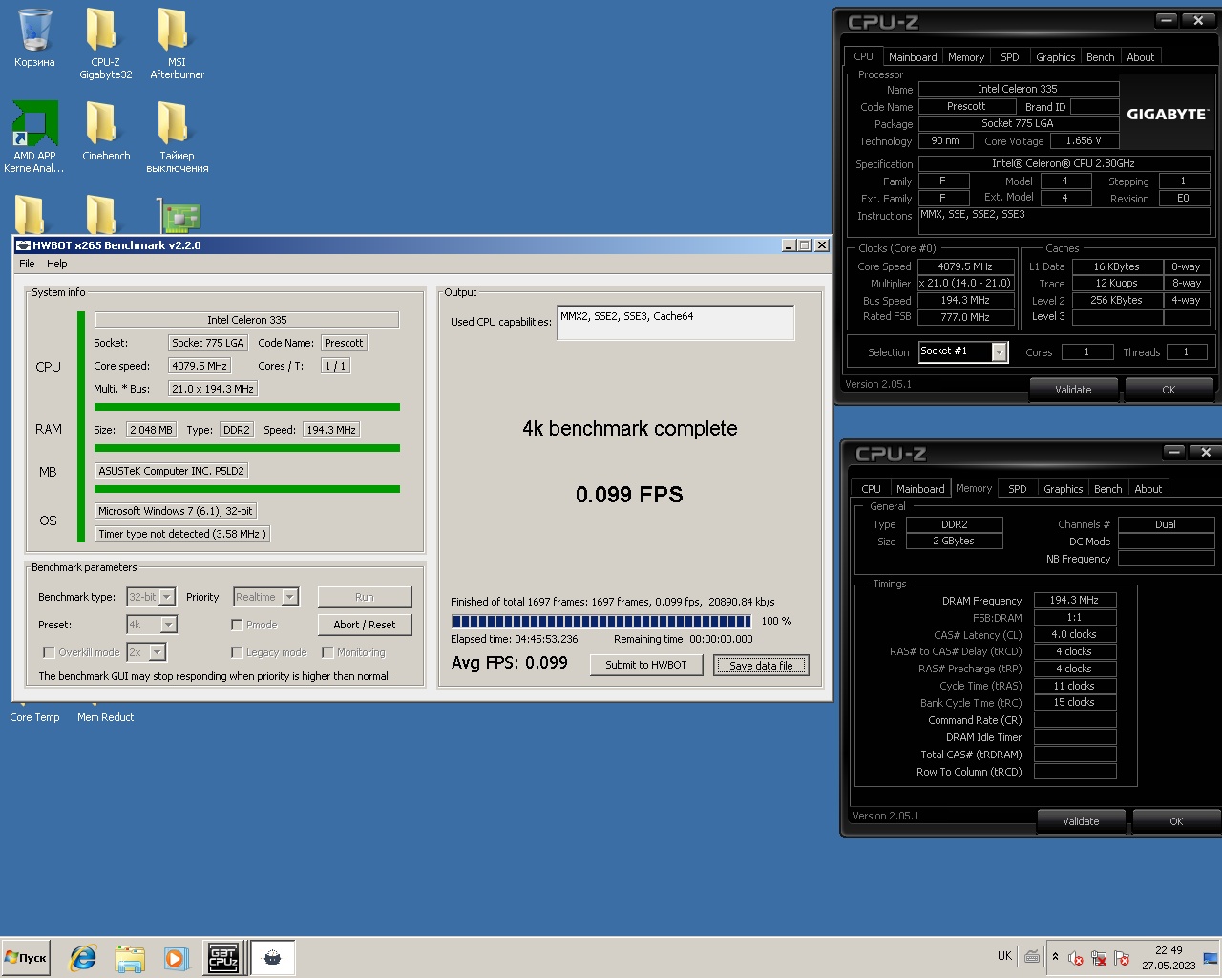The height and width of the screenshot is (978, 1222).
Task: Click the CAS# Latency 4.0 clocks value
Action: coord(1075,635)
